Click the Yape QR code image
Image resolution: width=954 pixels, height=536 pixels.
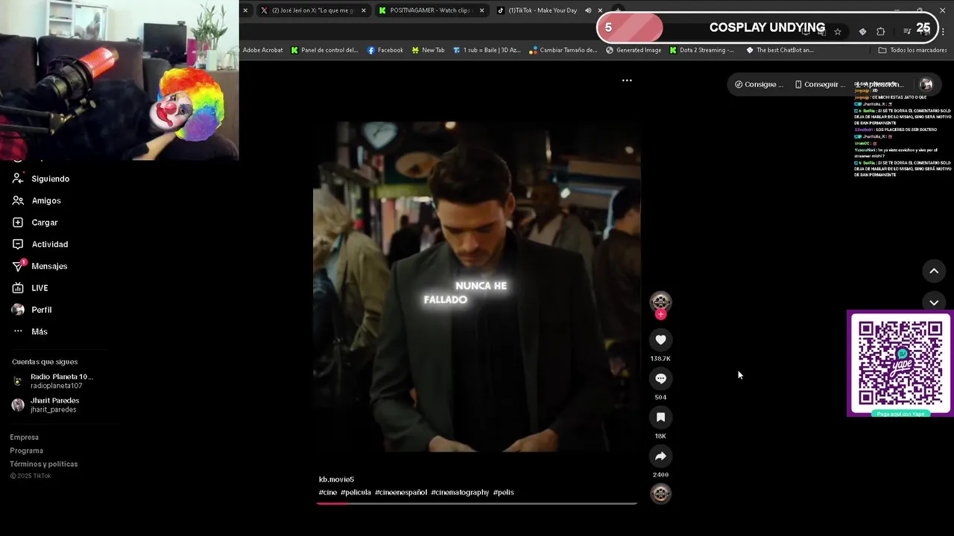click(900, 363)
